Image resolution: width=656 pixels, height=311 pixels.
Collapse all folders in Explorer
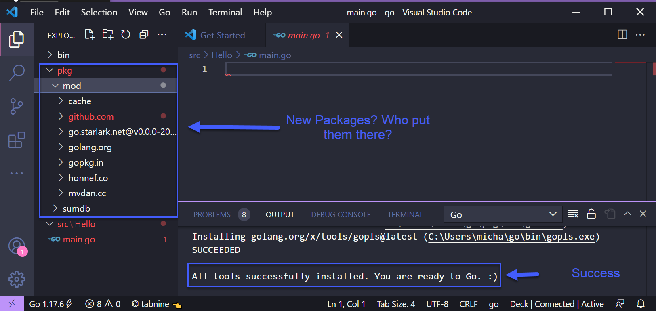tap(144, 35)
